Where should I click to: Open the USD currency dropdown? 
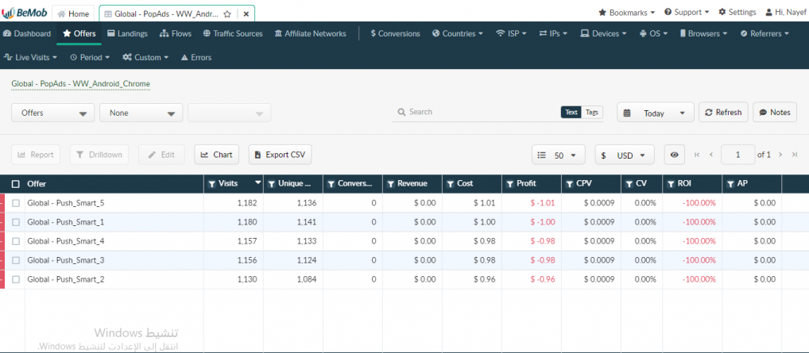point(624,155)
